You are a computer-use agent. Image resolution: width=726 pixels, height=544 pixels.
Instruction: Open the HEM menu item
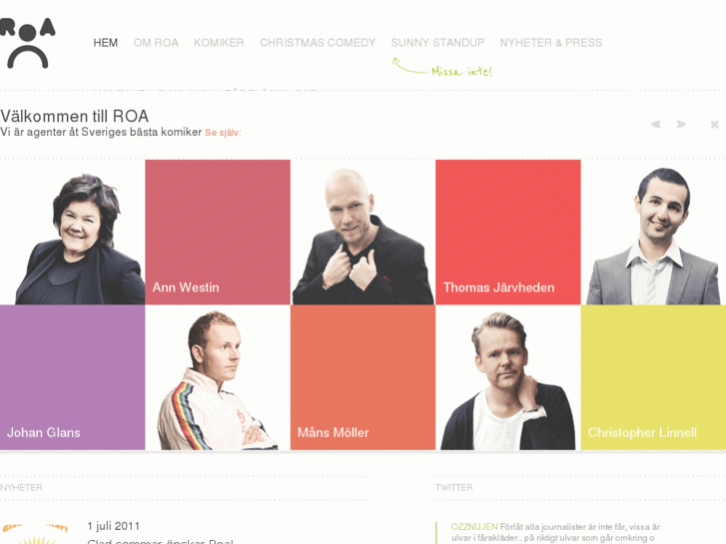click(x=106, y=43)
